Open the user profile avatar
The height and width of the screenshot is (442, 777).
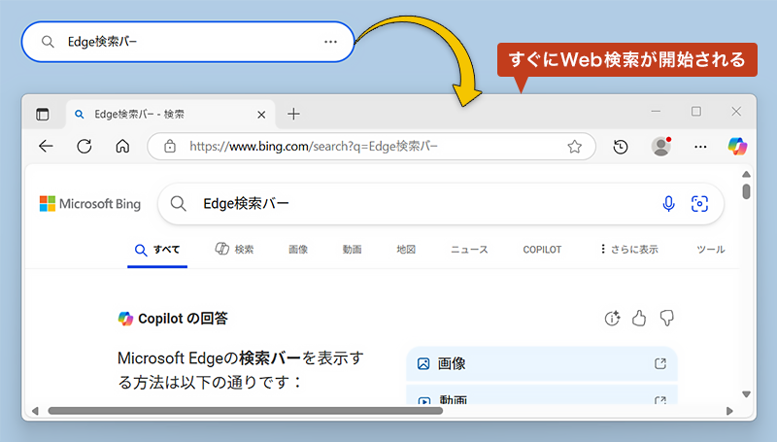pyautogui.click(x=661, y=146)
